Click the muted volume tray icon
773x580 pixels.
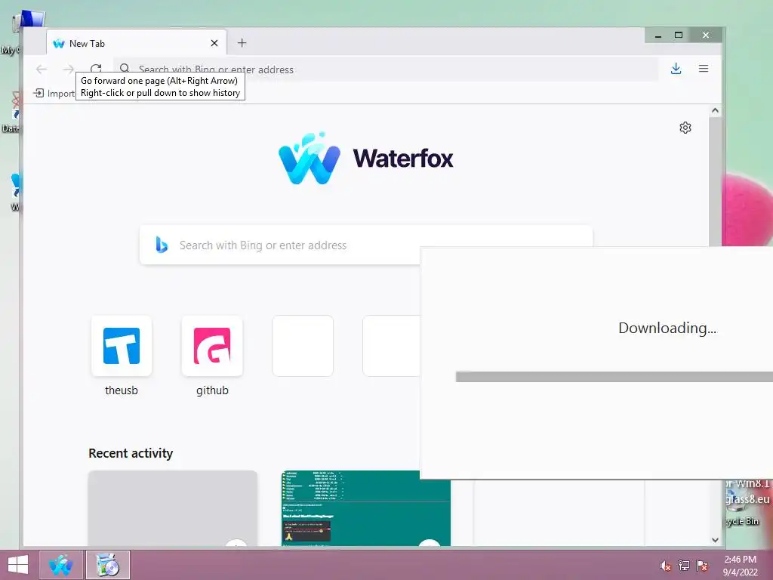[666, 566]
